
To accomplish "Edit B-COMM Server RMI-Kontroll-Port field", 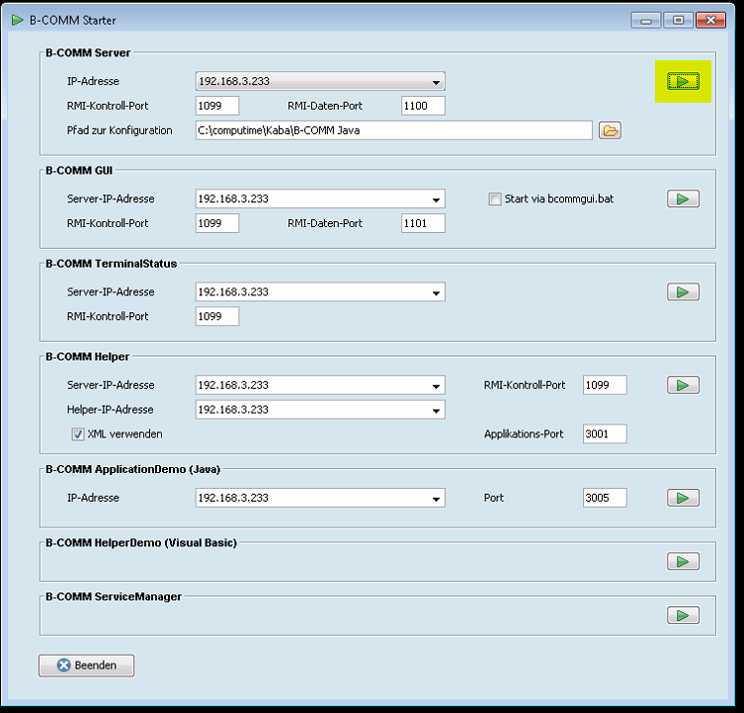I will point(217,106).
